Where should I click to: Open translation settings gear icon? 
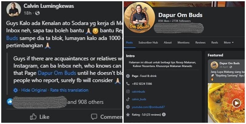(15, 90)
